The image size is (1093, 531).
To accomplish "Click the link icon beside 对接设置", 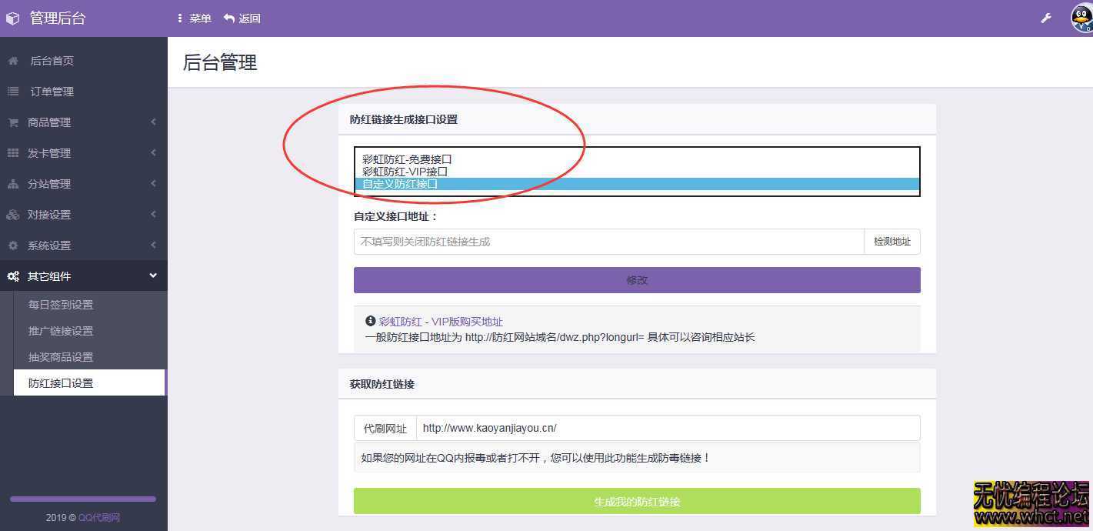I will pos(12,214).
